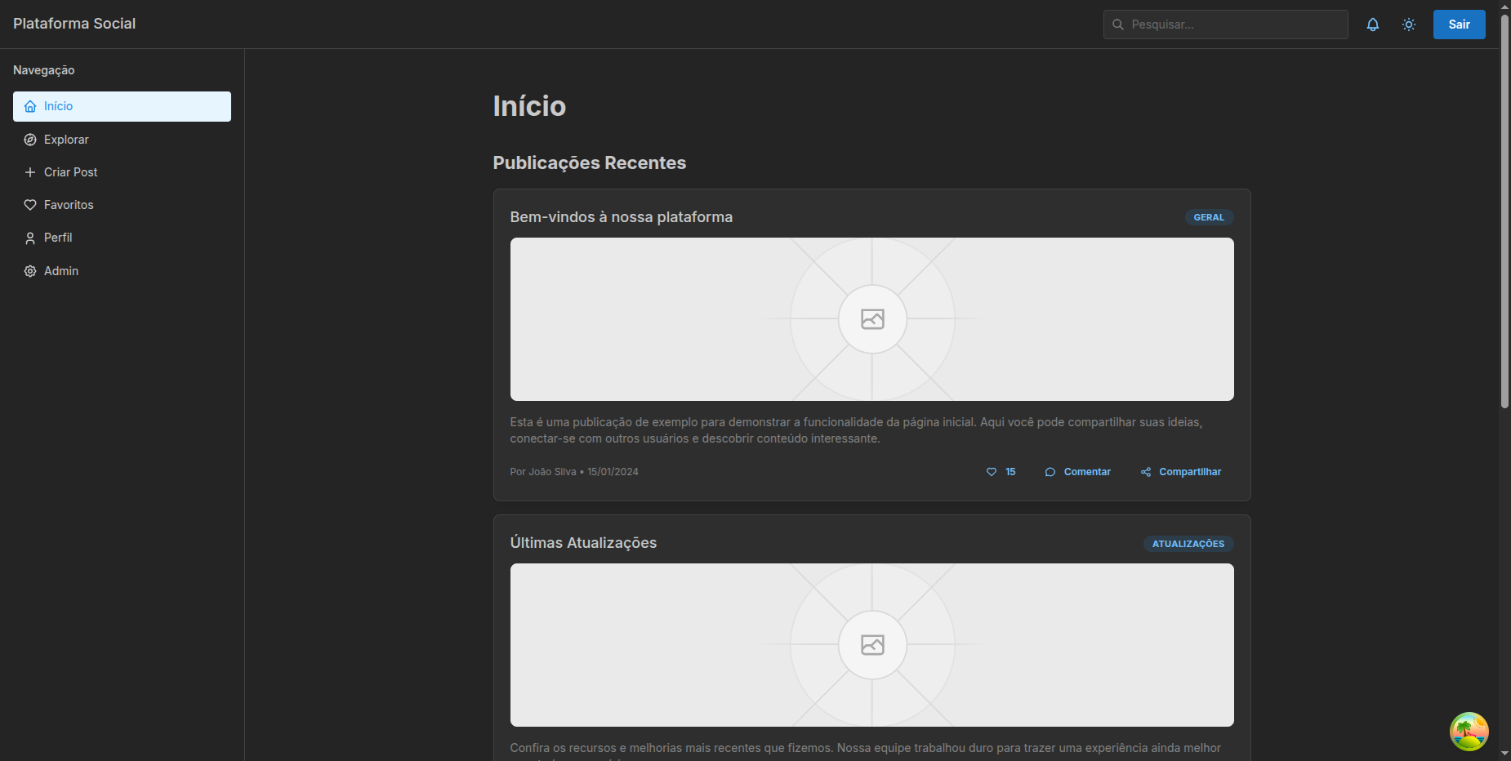Screen dimensions: 1511x761
Task: Like the Bem-vindos post heart icon
Action: click(992, 472)
